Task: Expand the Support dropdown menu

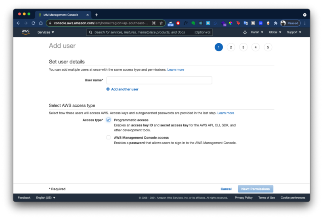Action: pos(294,32)
